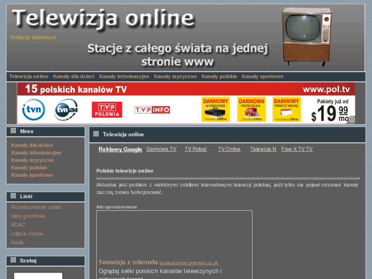Click the grid icon beside Linki heading

[13, 196]
